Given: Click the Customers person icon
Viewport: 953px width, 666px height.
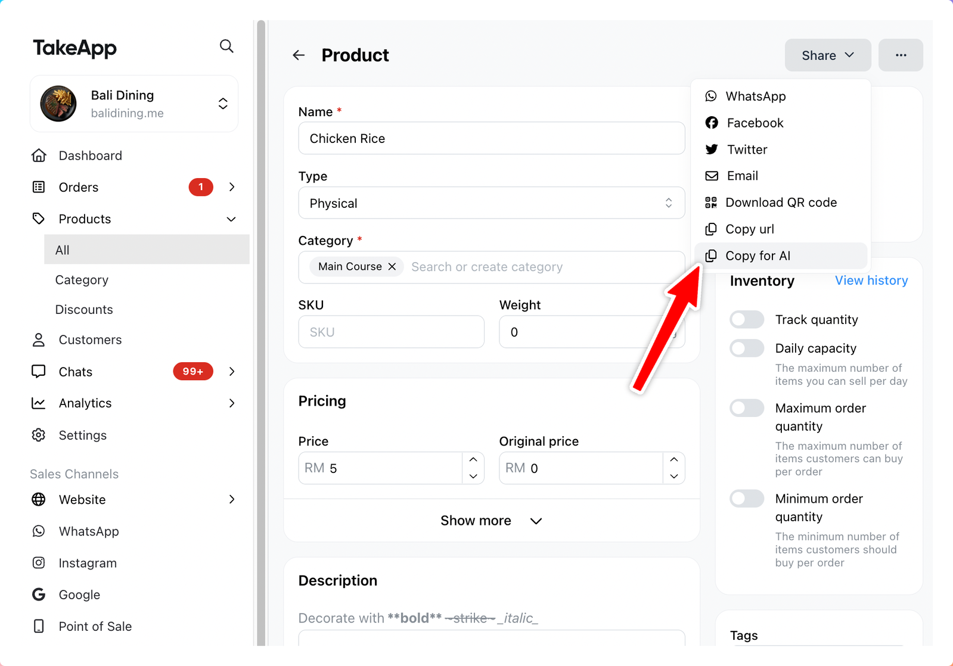Looking at the screenshot, I should click(x=39, y=340).
